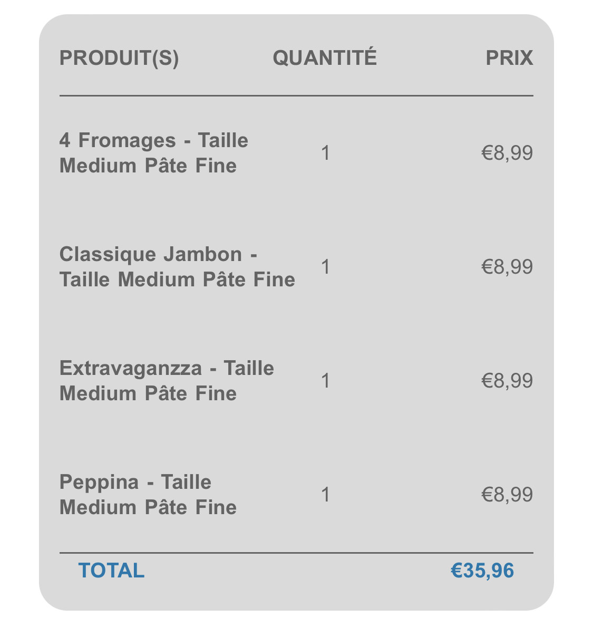Click the PRODUIT(S) column header
Viewport: 593px width, 627px height.
pos(119,59)
